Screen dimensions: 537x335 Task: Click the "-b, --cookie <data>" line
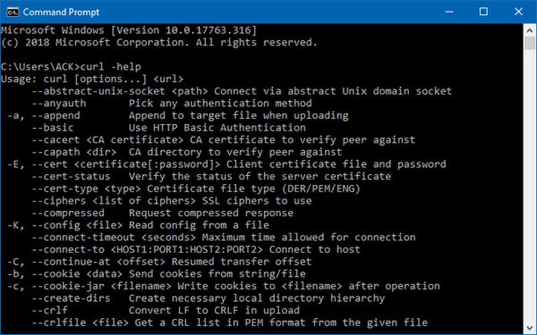tap(156, 274)
